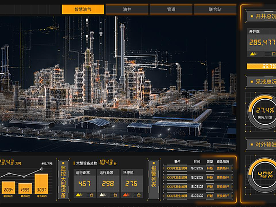Click the yellow triangle icon under 467
The width and height of the screenshot is (276, 207).
79,195
